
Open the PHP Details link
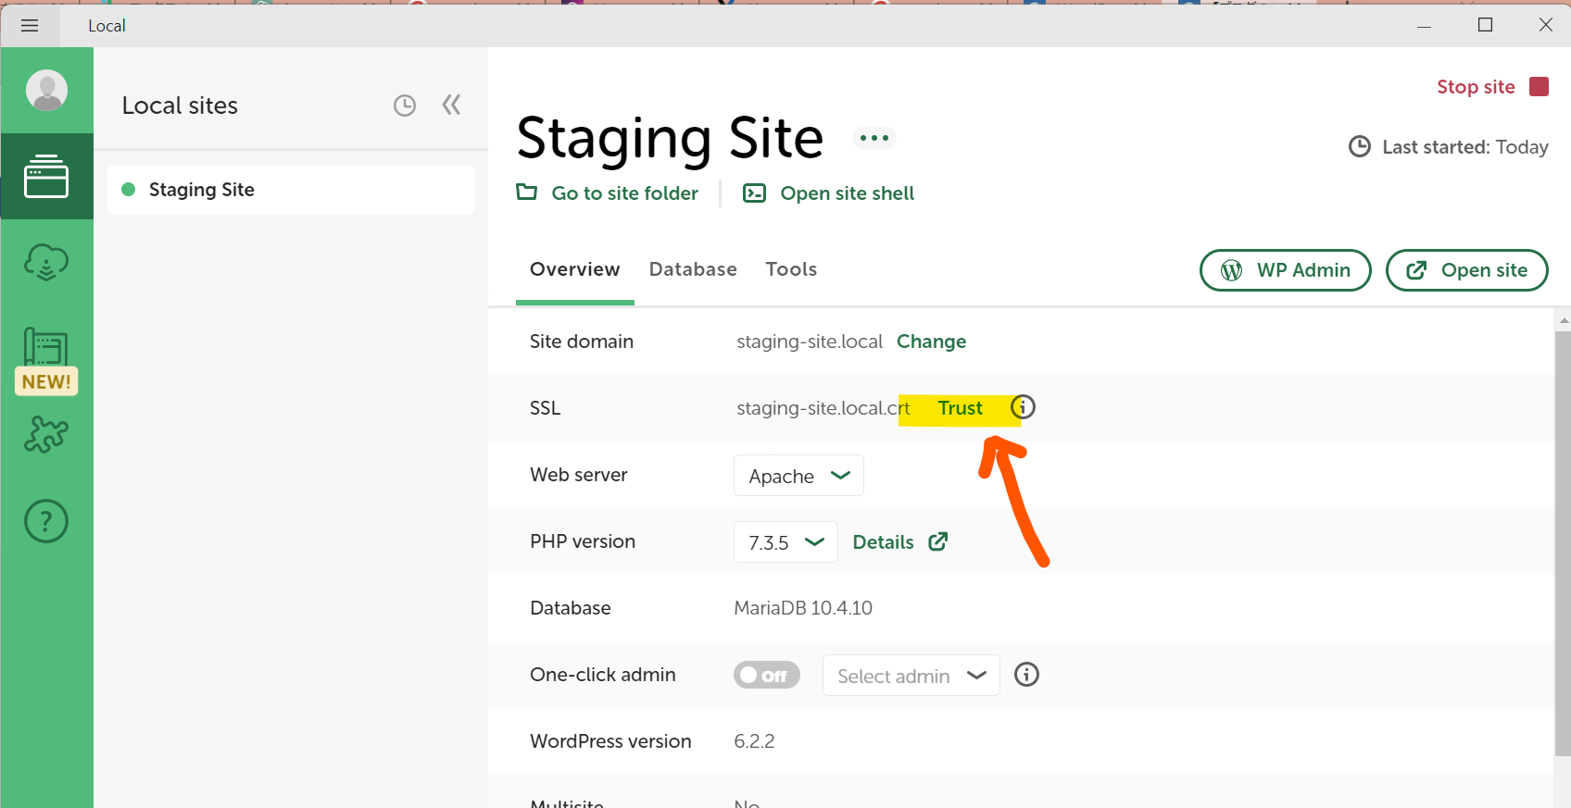(x=899, y=542)
